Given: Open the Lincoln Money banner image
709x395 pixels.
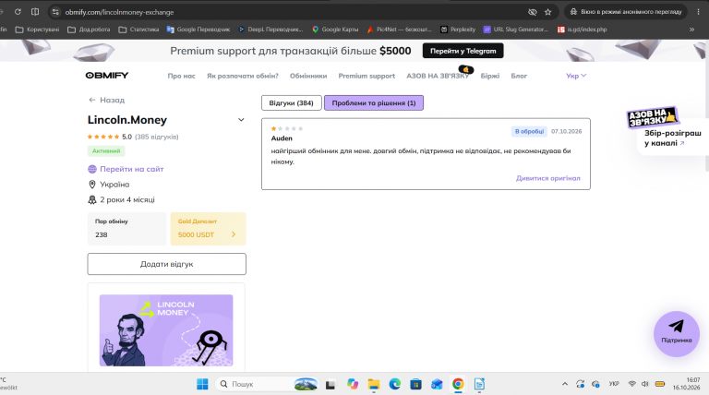Looking at the screenshot, I should [166, 330].
